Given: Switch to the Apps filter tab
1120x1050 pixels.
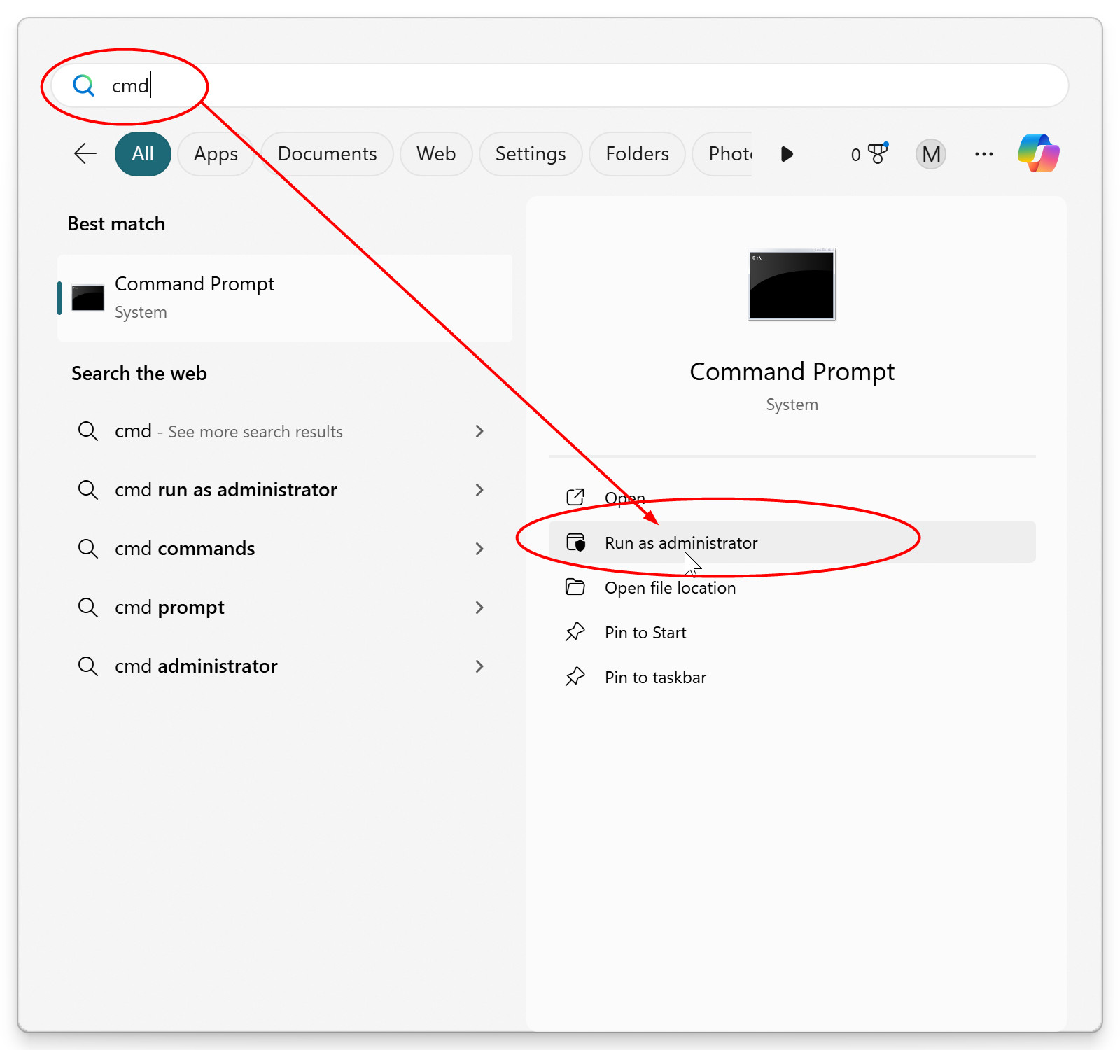Looking at the screenshot, I should [x=216, y=154].
